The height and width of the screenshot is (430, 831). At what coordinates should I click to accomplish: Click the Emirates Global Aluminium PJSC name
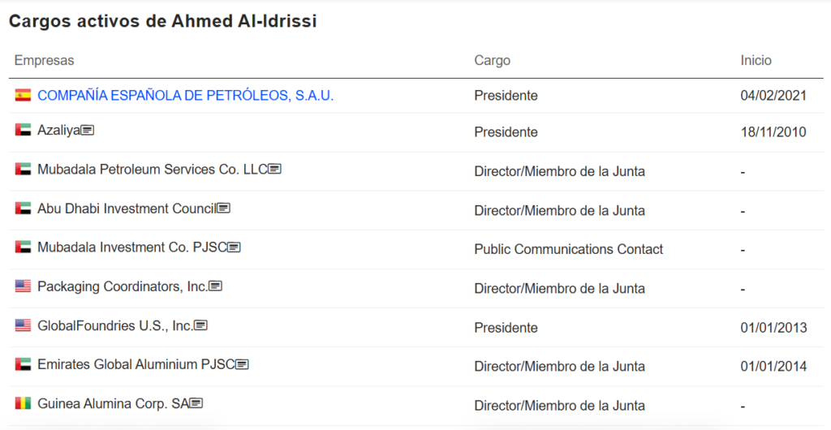tap(136, 364)
